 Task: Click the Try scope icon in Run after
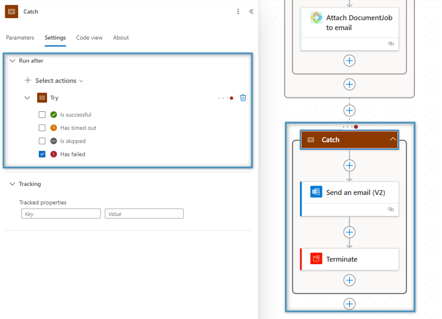coord(42,98)
